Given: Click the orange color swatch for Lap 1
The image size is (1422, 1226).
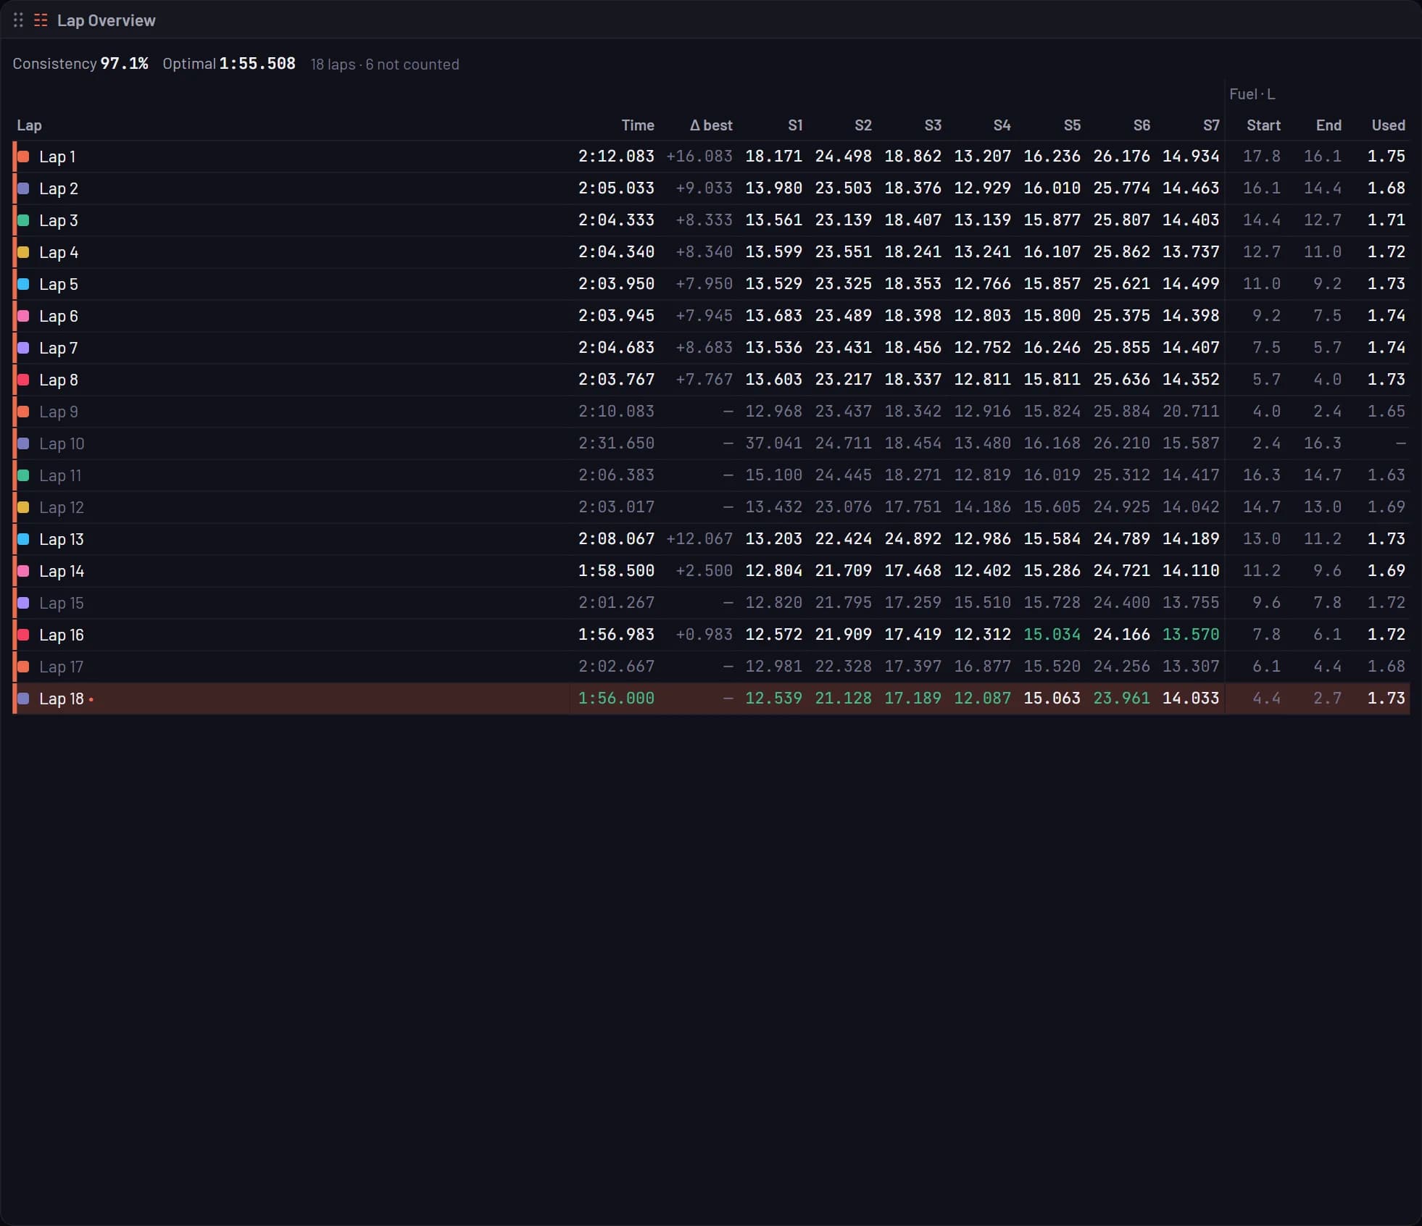Looking at the screenshot, I should tap(23, 157).
